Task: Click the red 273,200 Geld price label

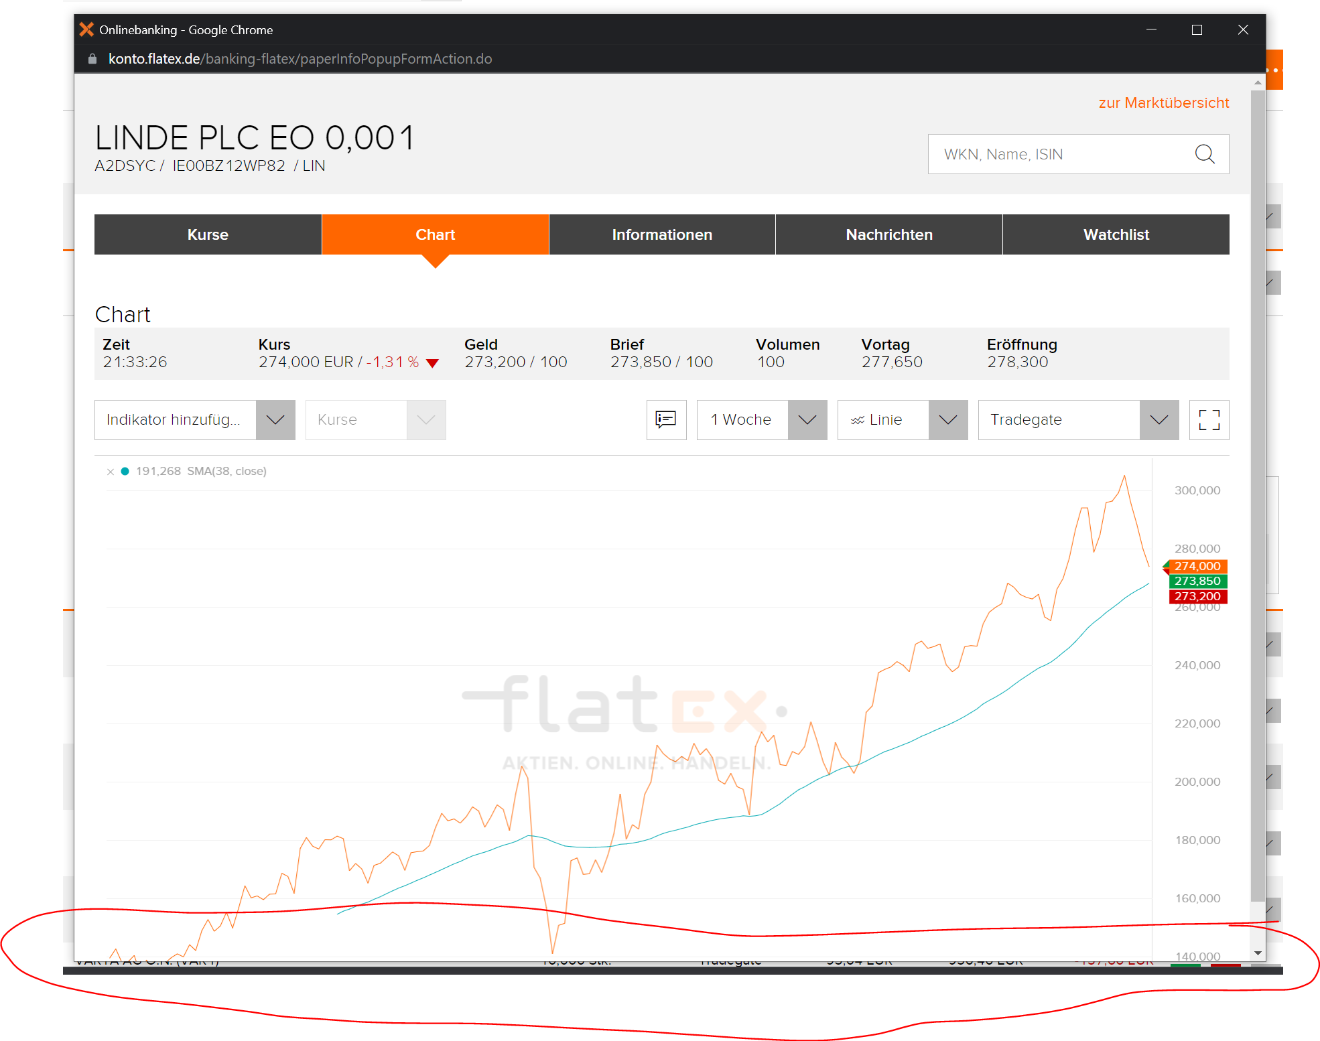Action: point(1197,596)
